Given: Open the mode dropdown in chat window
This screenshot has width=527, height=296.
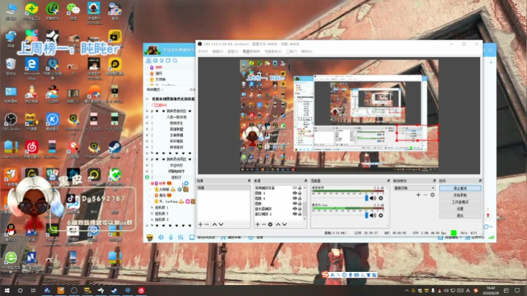Looking at the screenshot, I should point(155,89).
